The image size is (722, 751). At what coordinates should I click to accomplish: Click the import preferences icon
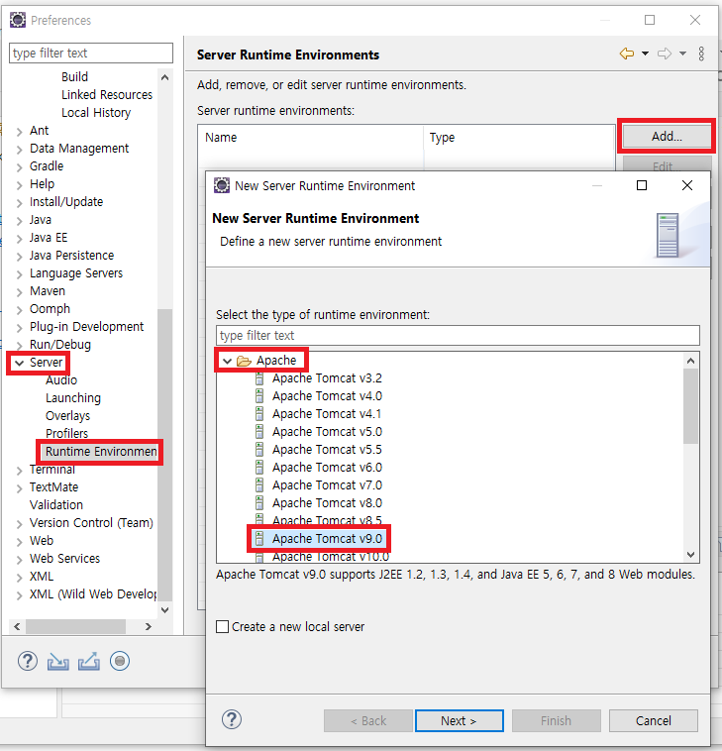pyautogui.click(x=57, y=661)
